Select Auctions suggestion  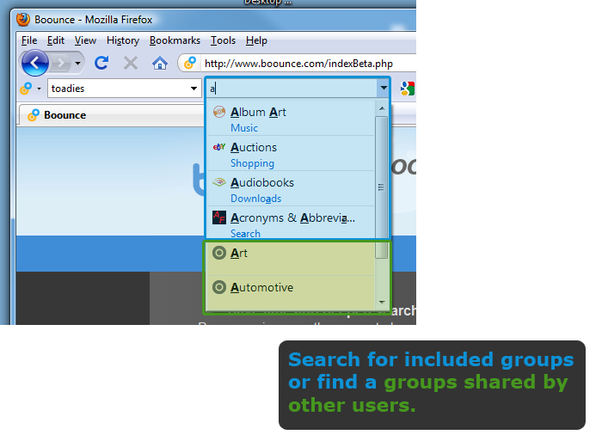(x=291, y=153)
